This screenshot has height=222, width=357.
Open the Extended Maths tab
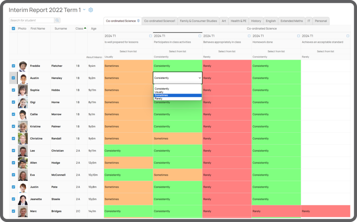pyautogui.click(x=291, y=21)
